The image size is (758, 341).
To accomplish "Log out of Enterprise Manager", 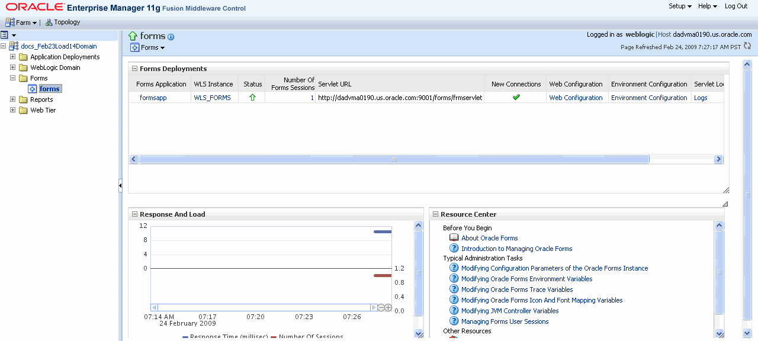I will tap(736, 6).
